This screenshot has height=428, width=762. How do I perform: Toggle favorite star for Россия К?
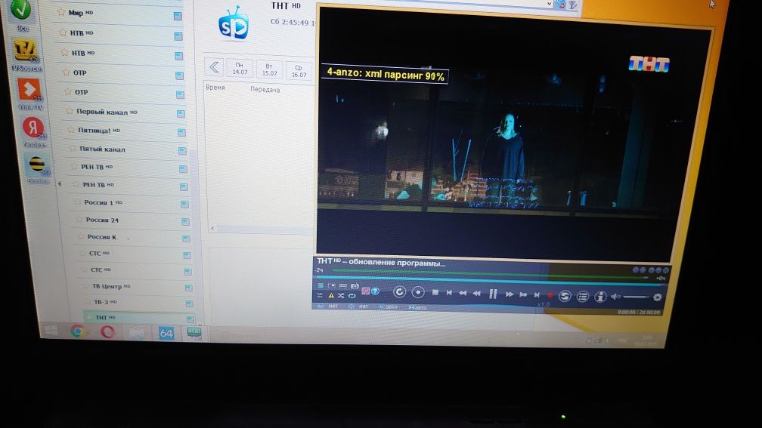tap(81, 236)
